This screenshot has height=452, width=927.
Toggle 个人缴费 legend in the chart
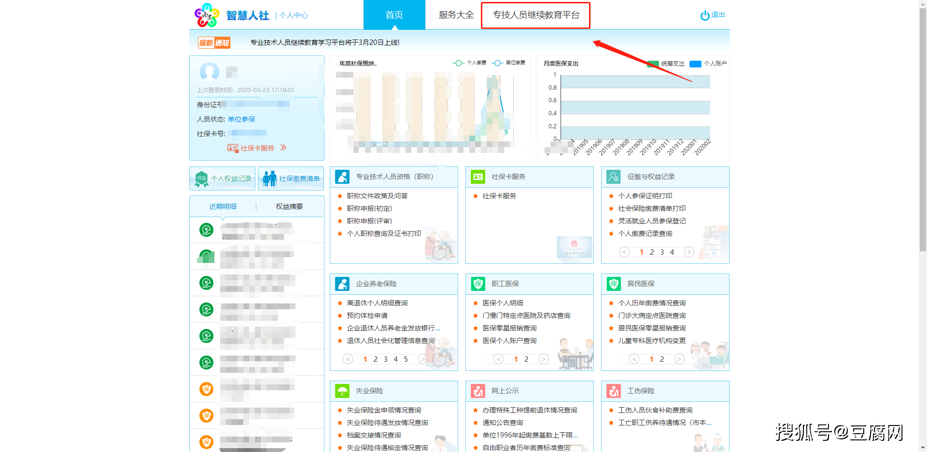point(469,63)
